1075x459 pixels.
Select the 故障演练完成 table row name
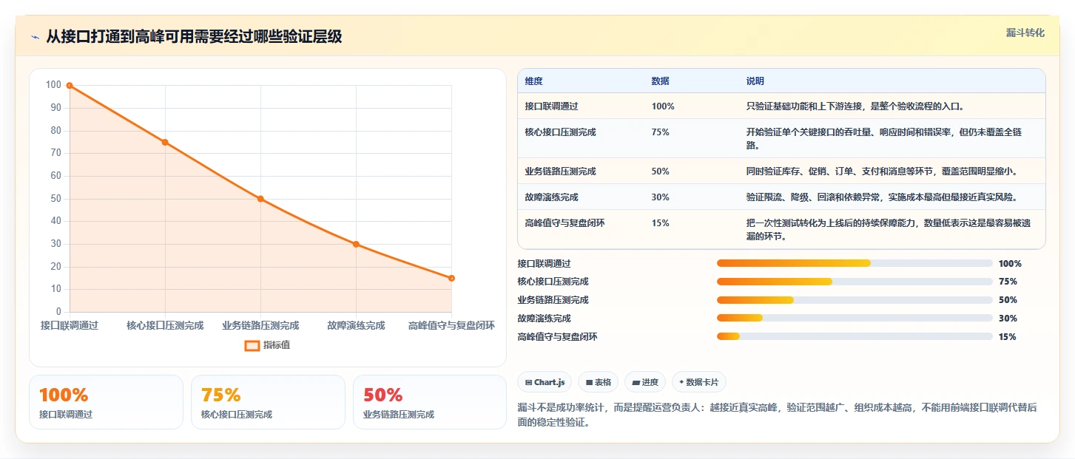pos(551,197)
